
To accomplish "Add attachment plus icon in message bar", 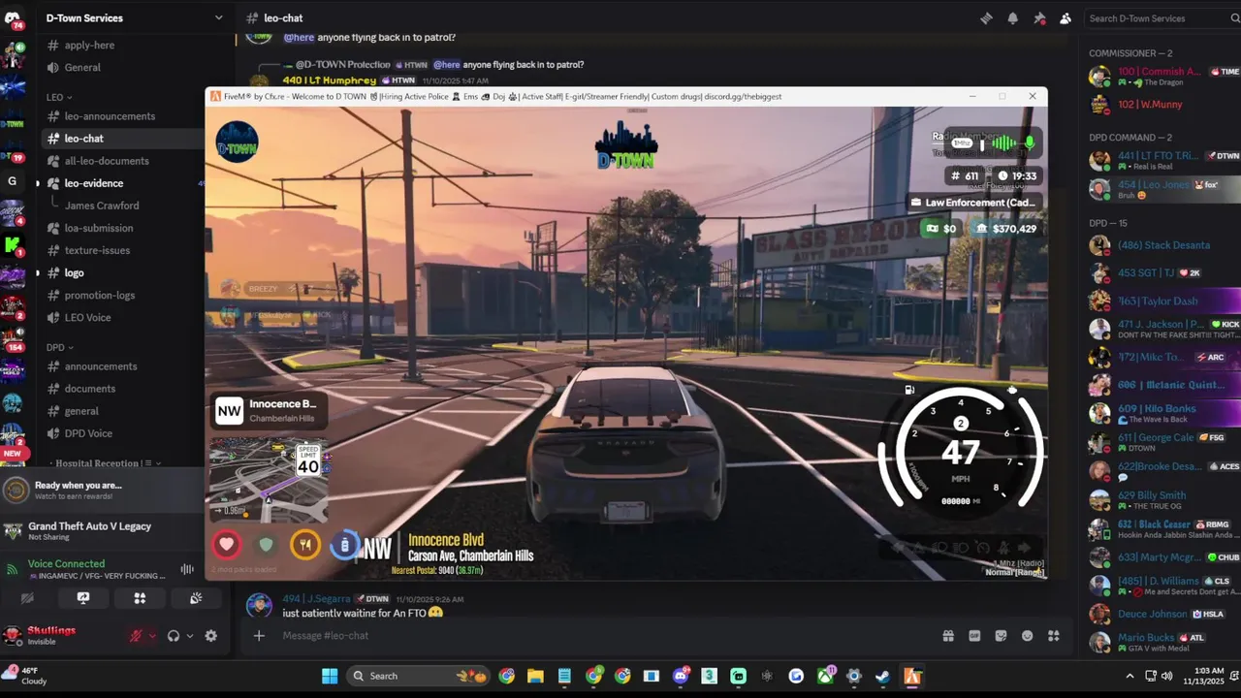I will 259,636.
